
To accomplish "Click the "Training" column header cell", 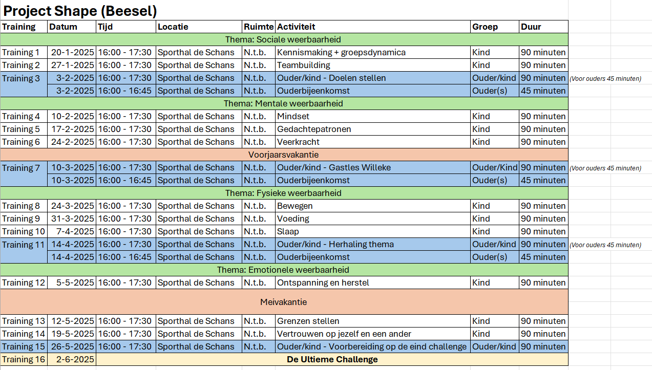I will click(x=24, y=27).
